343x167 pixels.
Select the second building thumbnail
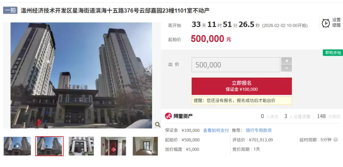click(50, 146)
